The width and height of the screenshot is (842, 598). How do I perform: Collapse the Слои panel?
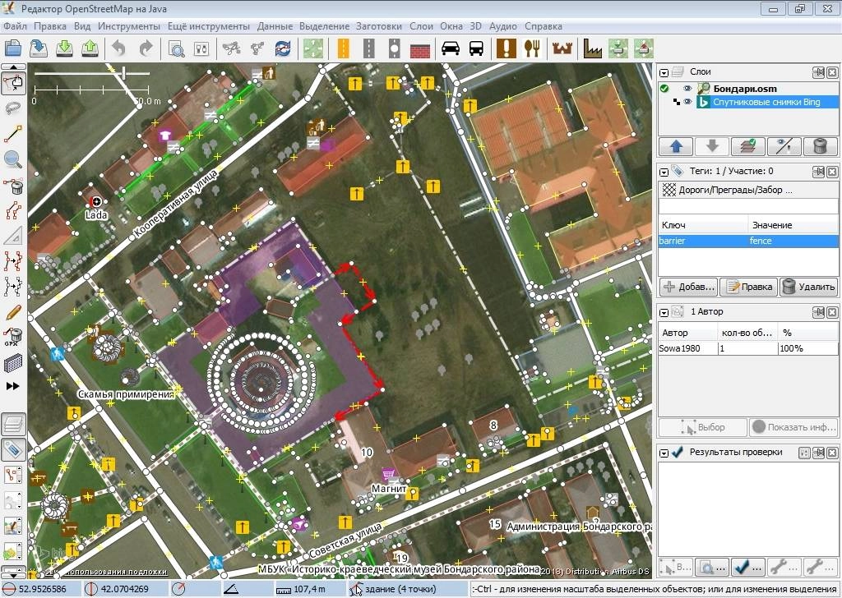point(664,72)
